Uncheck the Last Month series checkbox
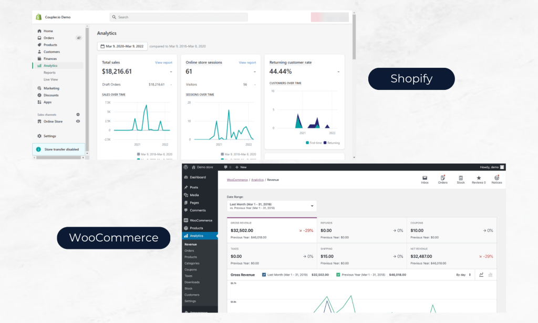This screenshot has width=538, height=323. pyautogui.click(x=264, y=275)
